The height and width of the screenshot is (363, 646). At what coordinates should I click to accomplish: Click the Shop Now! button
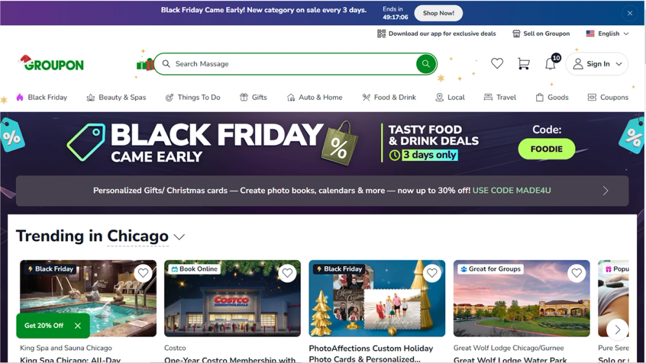tap(439, 13)
